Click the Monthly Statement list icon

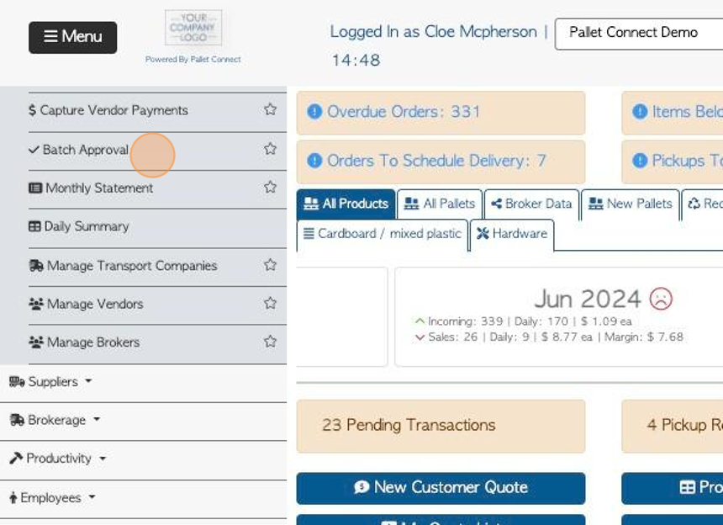point(35,188)
